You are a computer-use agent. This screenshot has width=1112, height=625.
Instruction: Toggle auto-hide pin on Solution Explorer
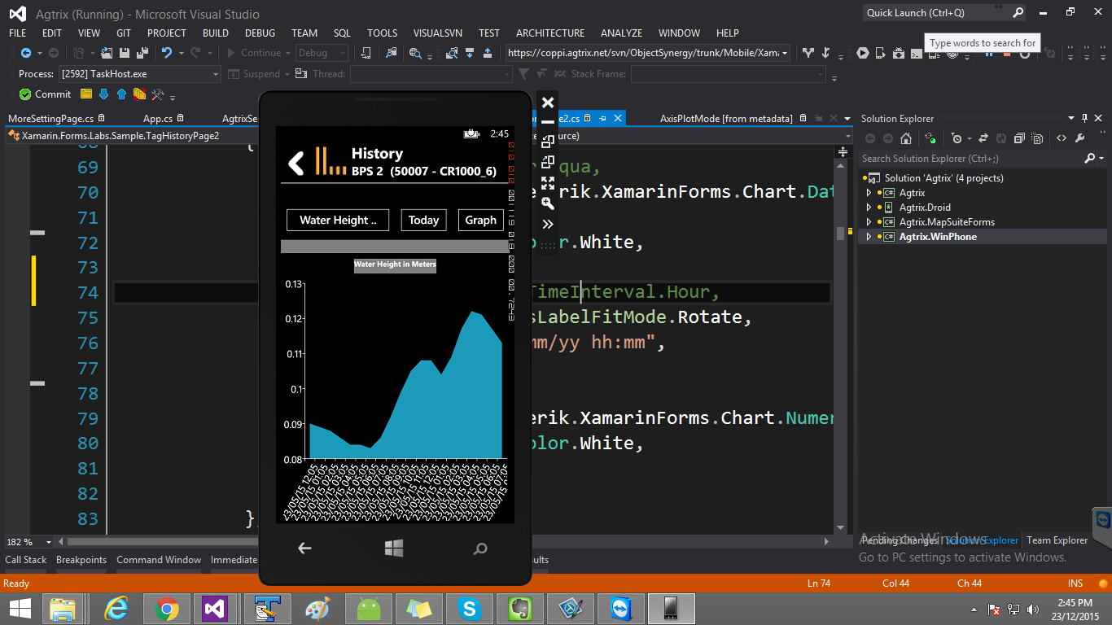pyautogui.click(x=1084, y=118)
